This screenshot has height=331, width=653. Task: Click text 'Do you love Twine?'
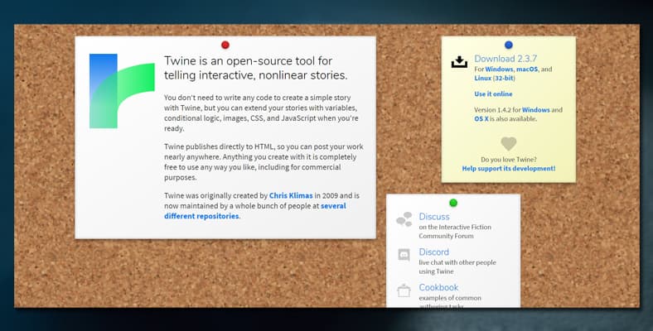tap(509, 159)
